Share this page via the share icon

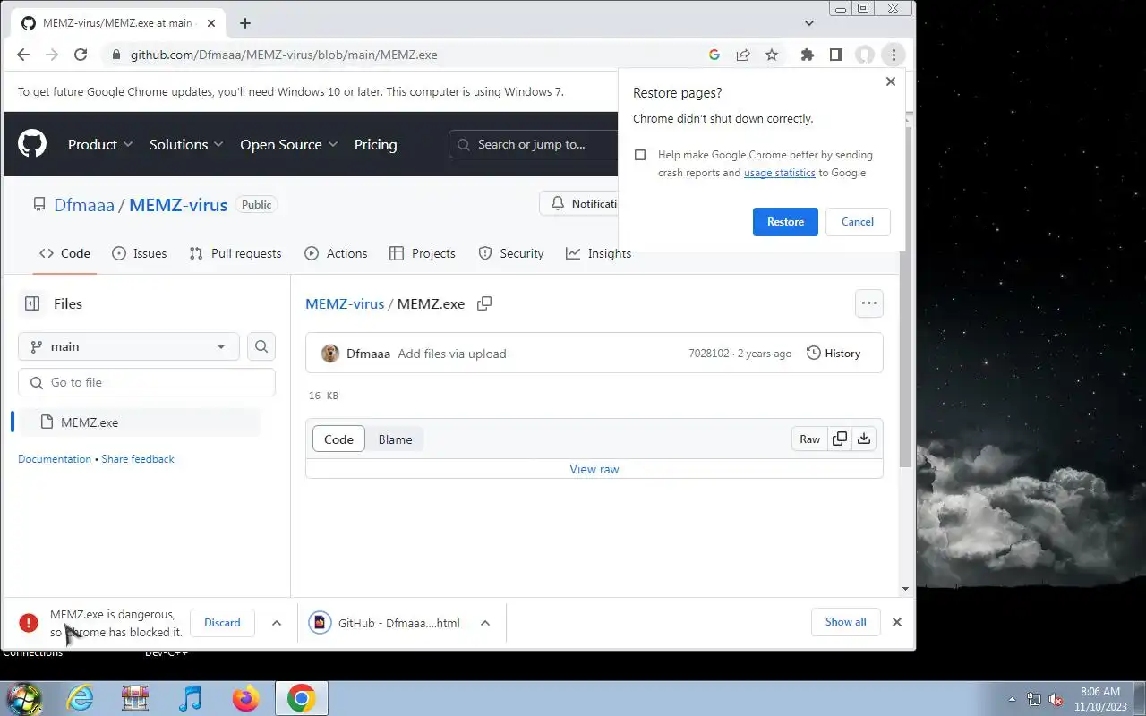tap(743, 55)
